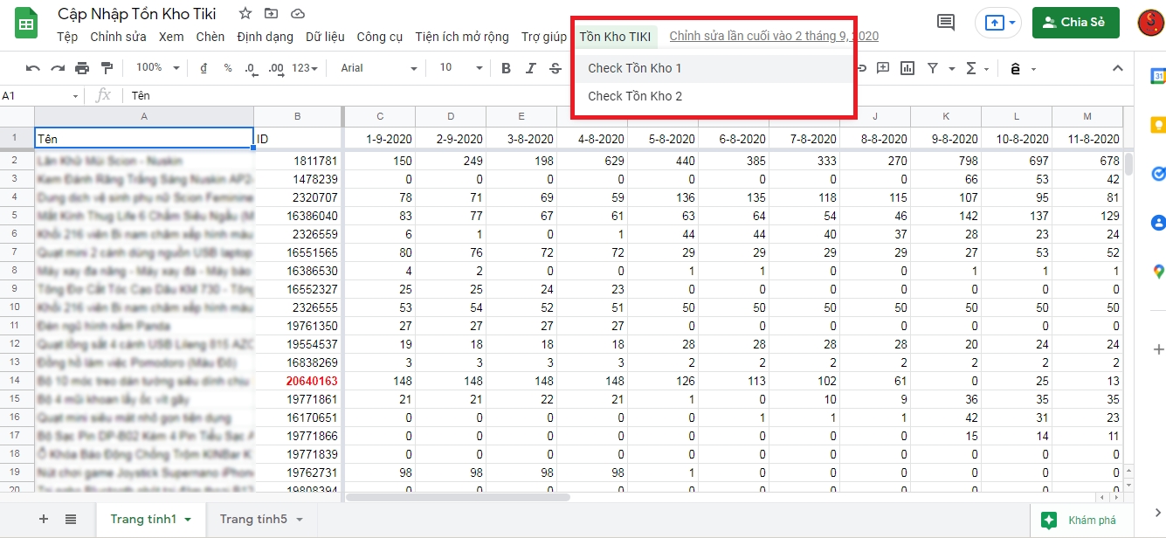Star the document Cập Nhập Tồn Kho Tiki
This screenshot has height=538, width=1166.
pyautogui.click(x=245, y=14)
